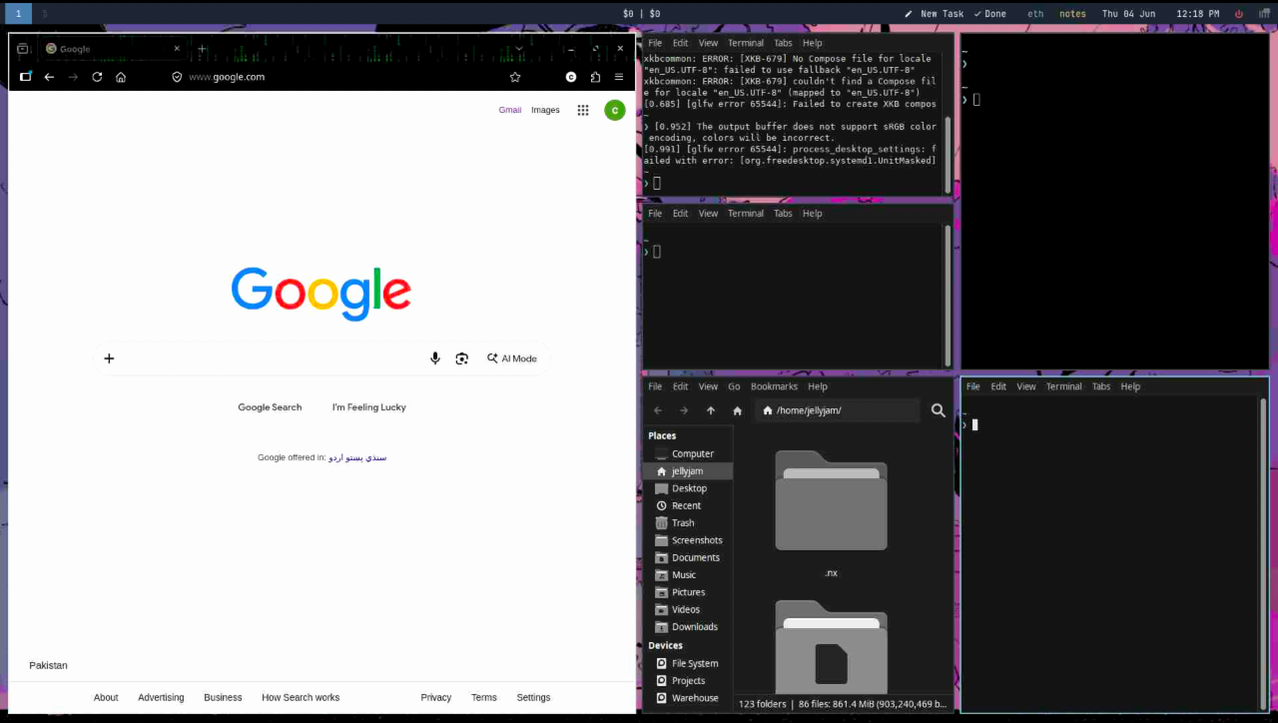Bookmark this page with the star icon
Screen dimensions: 1278x723
coord(515,77)
